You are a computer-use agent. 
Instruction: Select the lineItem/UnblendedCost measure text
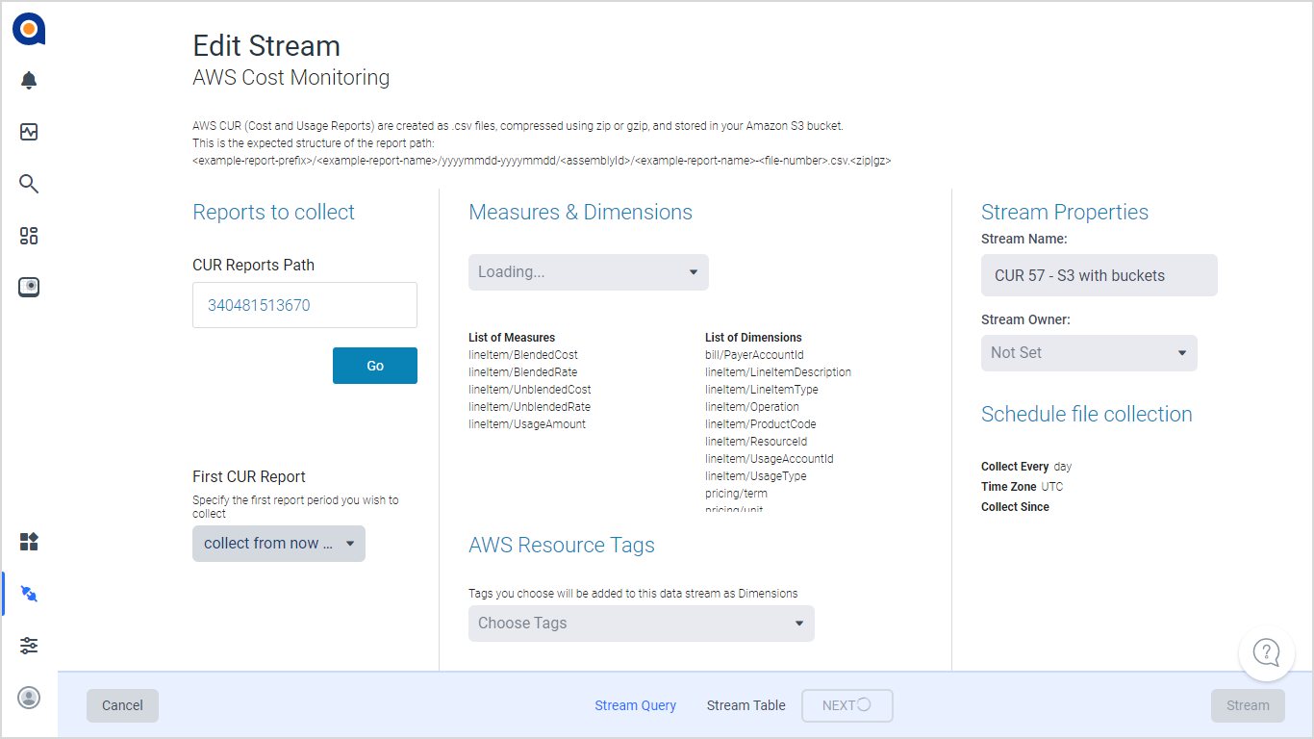click(x=530, y=390)
